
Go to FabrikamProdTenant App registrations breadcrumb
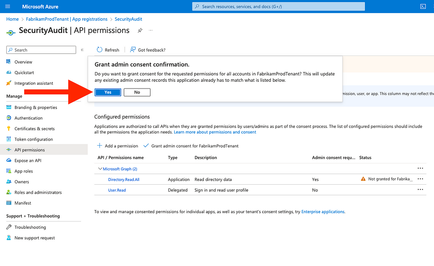click(x=67, y=19)
